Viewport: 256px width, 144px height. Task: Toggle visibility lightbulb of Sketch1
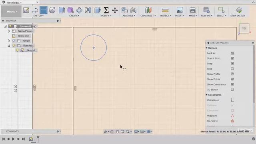tap(17, 50)
